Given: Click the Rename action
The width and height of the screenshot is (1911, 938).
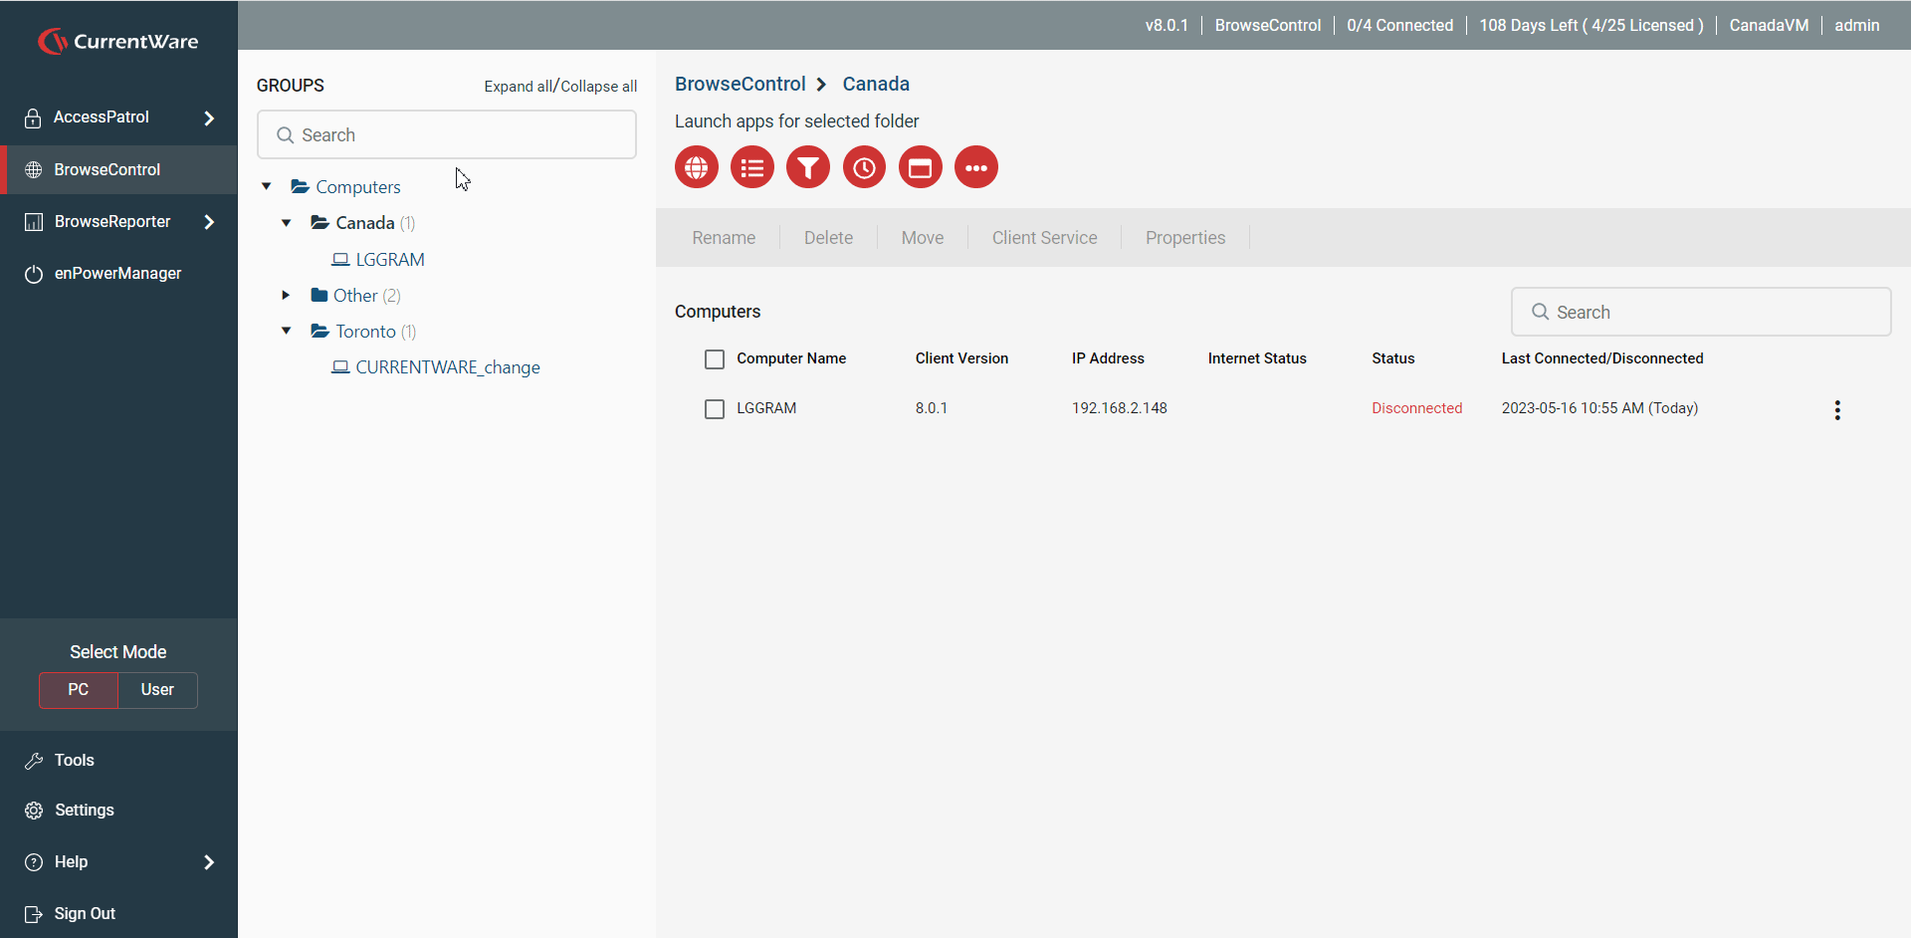Looking at the screenshot, I should 724,238.
